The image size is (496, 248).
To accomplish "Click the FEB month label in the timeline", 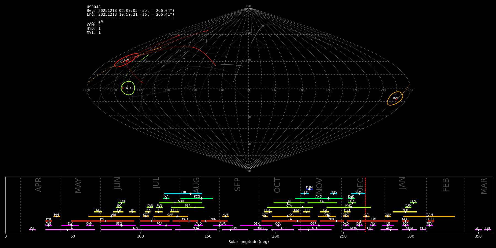I will [x=446, y=185].
